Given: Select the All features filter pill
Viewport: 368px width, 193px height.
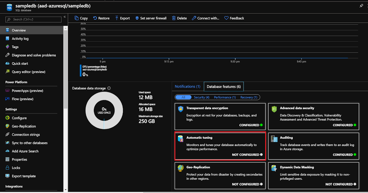Looking at the screenshot, I should pyautogui.click(x=183, y=97).
